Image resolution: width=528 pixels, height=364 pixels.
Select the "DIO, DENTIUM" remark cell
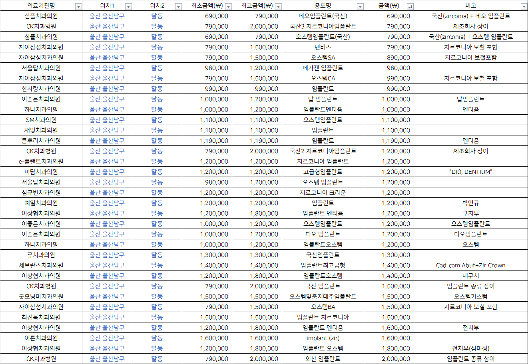(x=471, y=172)
